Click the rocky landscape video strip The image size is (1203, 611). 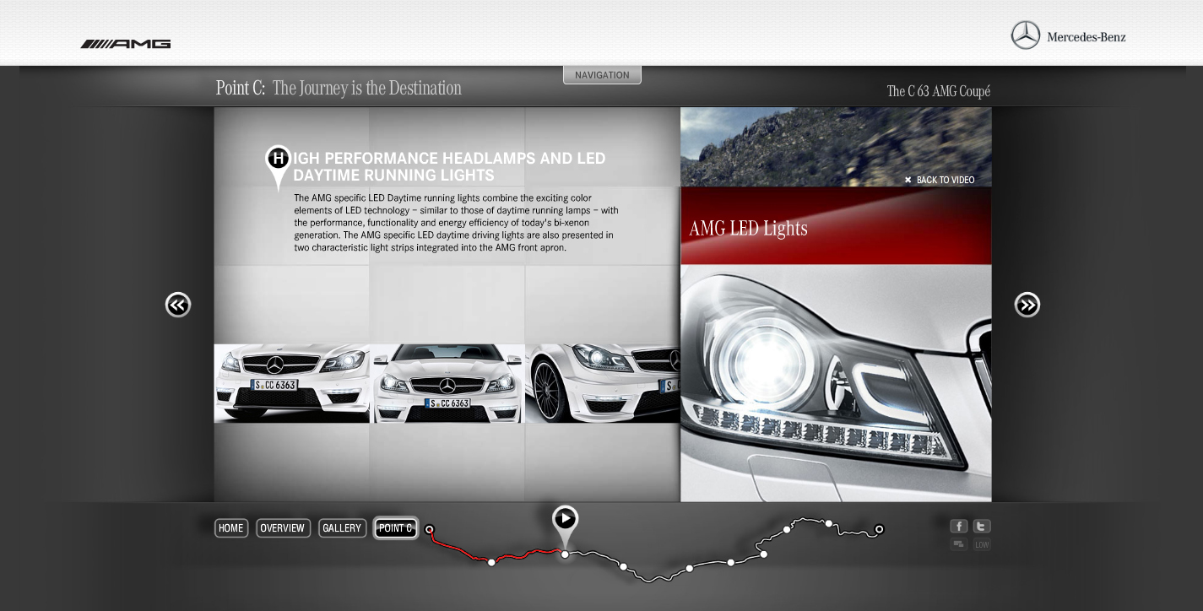click(836, 146)
